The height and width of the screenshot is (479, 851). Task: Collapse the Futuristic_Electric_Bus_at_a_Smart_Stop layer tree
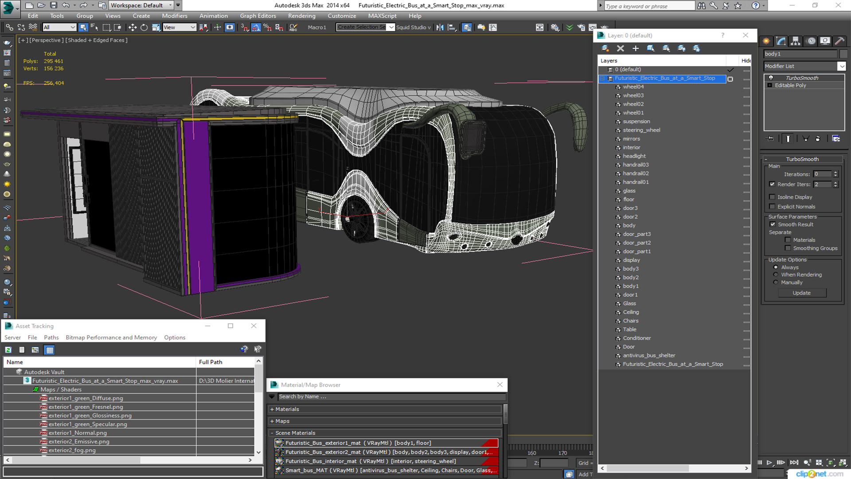tap(602, 79)
